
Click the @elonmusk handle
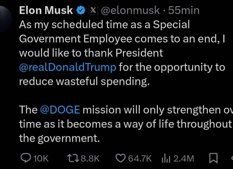coord(130,10)
